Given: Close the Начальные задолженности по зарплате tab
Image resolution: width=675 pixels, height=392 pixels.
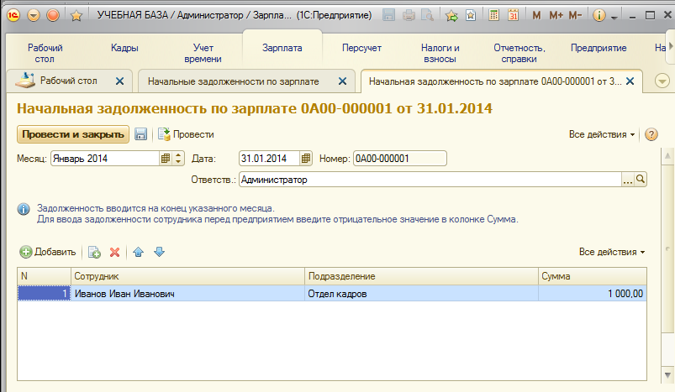Looking at the screenshot, I should (x=342, y=81).
